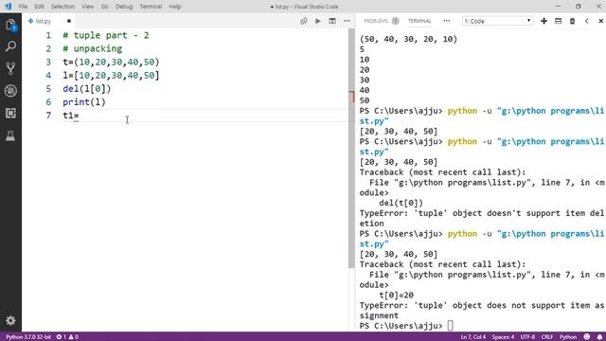The width and height of the screenshot is (606, 341).
Task: Select Python 3.7.0 32-bit interpreter
Action: pyautogui.click(x=28, y=337)
